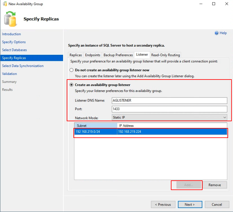233x212 pixels.
Task: Click the Summary step in sidebar
Action: (9, 82)
